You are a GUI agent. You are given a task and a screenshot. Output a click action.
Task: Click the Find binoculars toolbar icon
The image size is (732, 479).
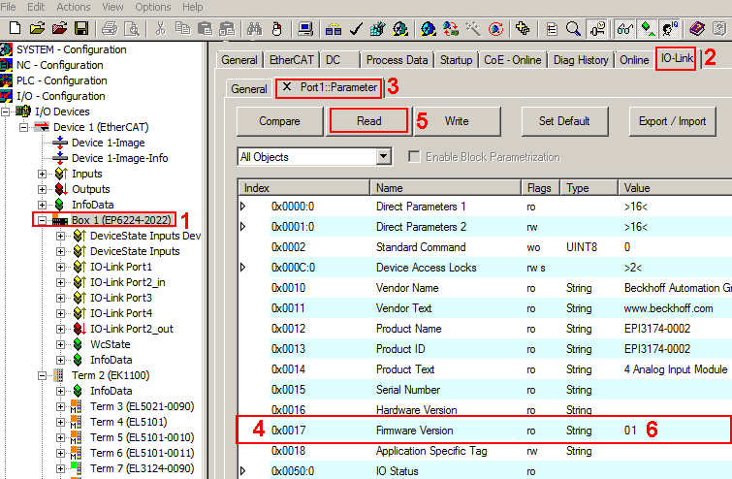pos(254,29)
